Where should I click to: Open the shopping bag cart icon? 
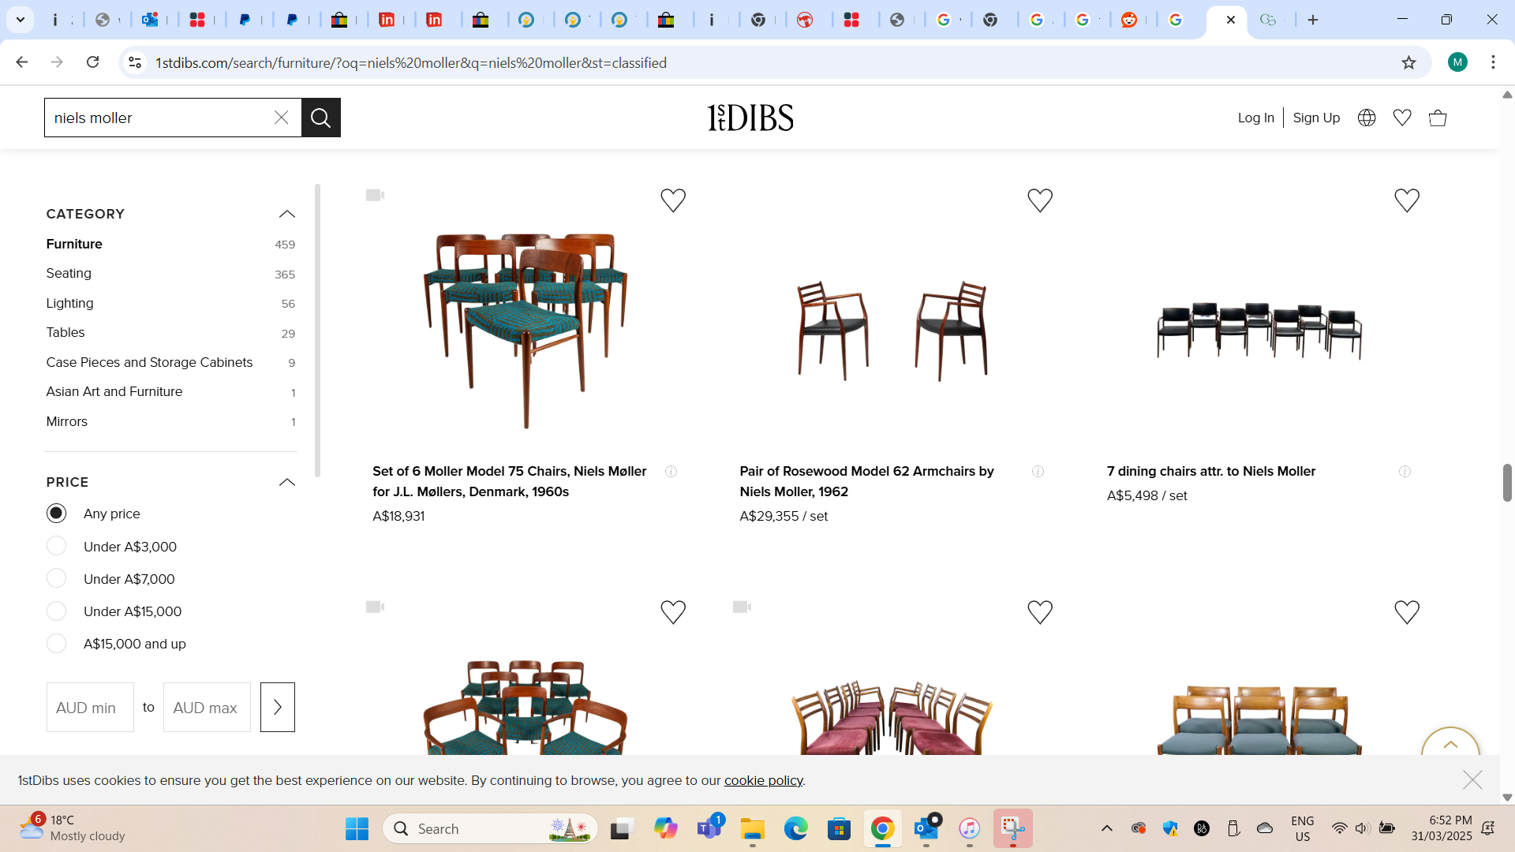click(1437, 118)
